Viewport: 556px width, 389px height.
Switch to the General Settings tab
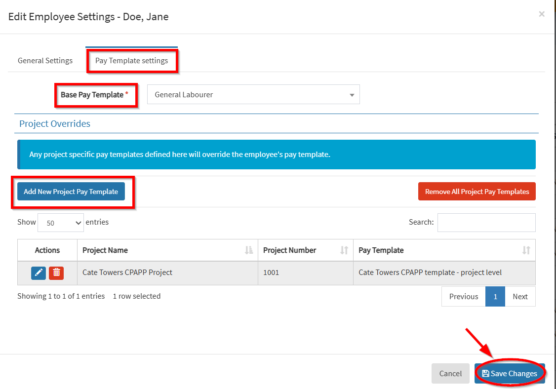(45, 61)
